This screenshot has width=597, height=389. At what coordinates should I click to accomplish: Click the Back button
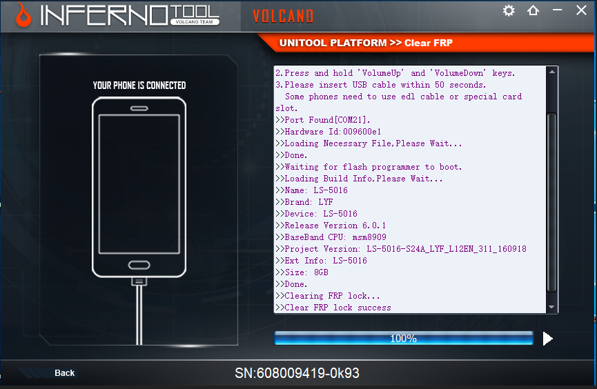tap(64, 373)
